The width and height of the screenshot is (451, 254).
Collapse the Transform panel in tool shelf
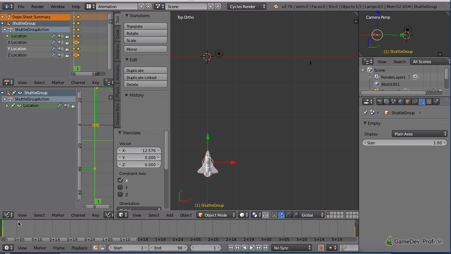point(127,16)
